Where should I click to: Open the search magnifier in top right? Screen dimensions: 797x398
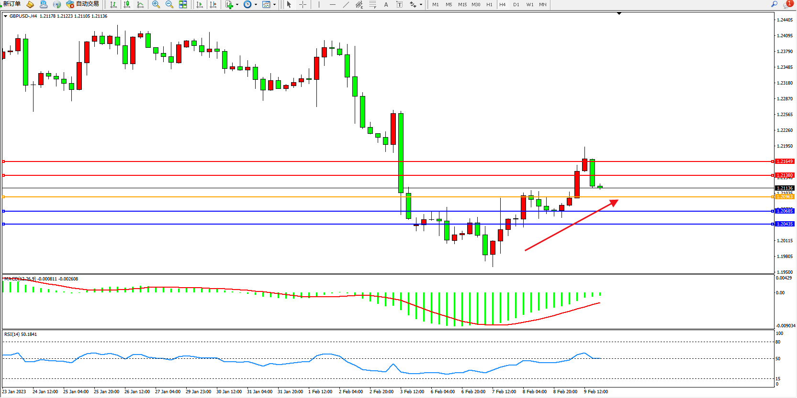[x=774, y=4]
